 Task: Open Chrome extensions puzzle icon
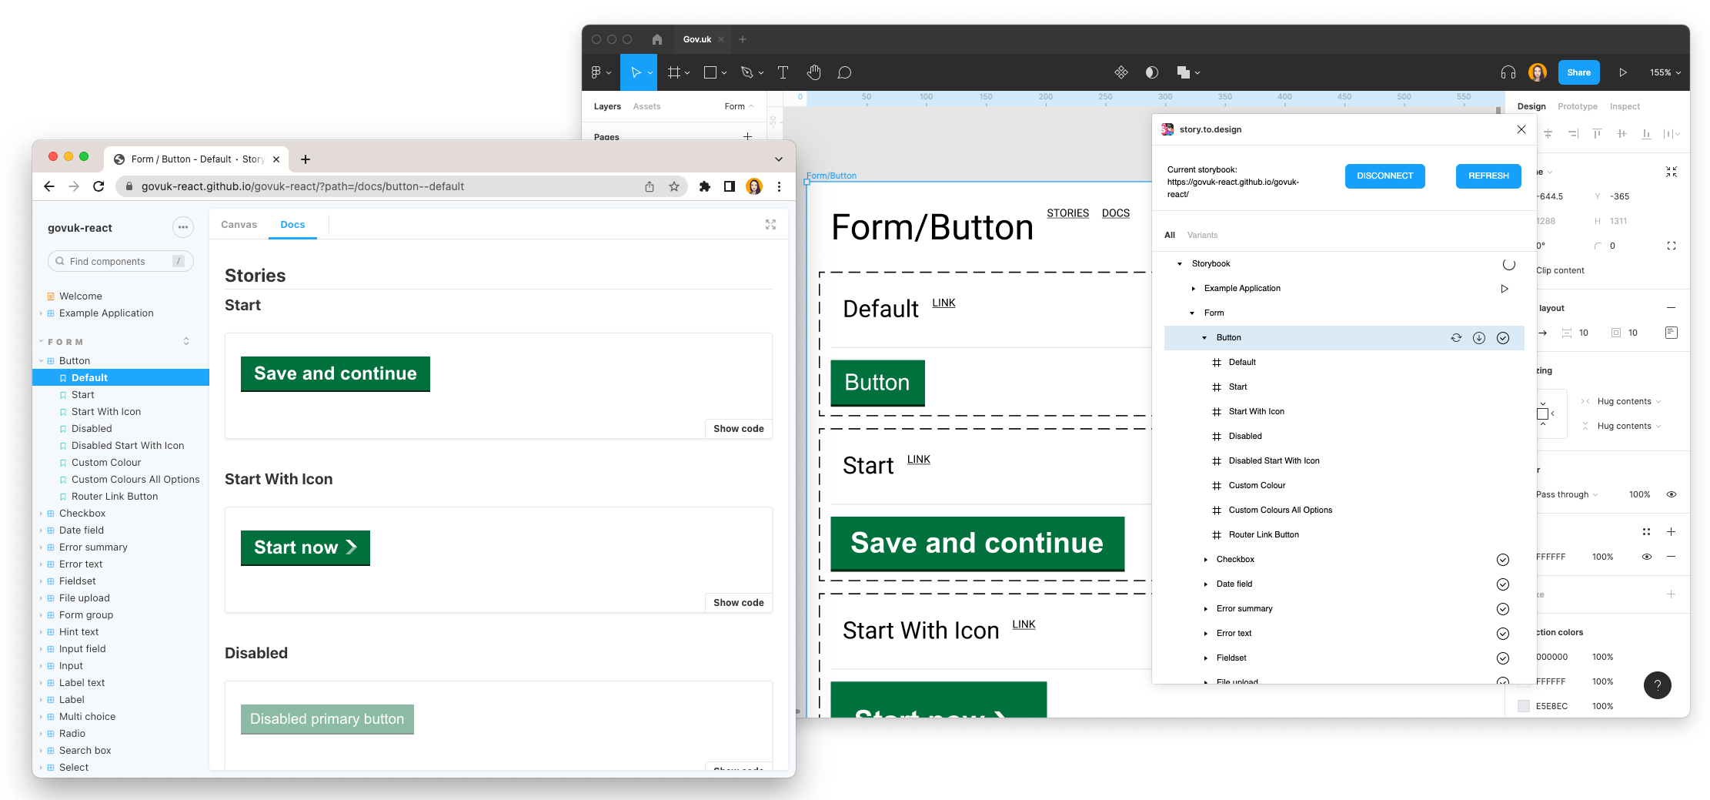pos(704,186)
